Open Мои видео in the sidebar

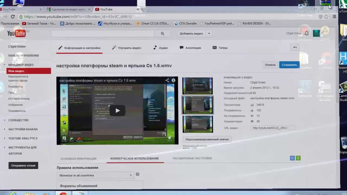(x=28, y=71)
